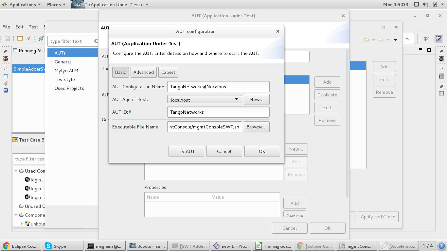Click the workspace switcher showing 1 / 4

[428, 246]
